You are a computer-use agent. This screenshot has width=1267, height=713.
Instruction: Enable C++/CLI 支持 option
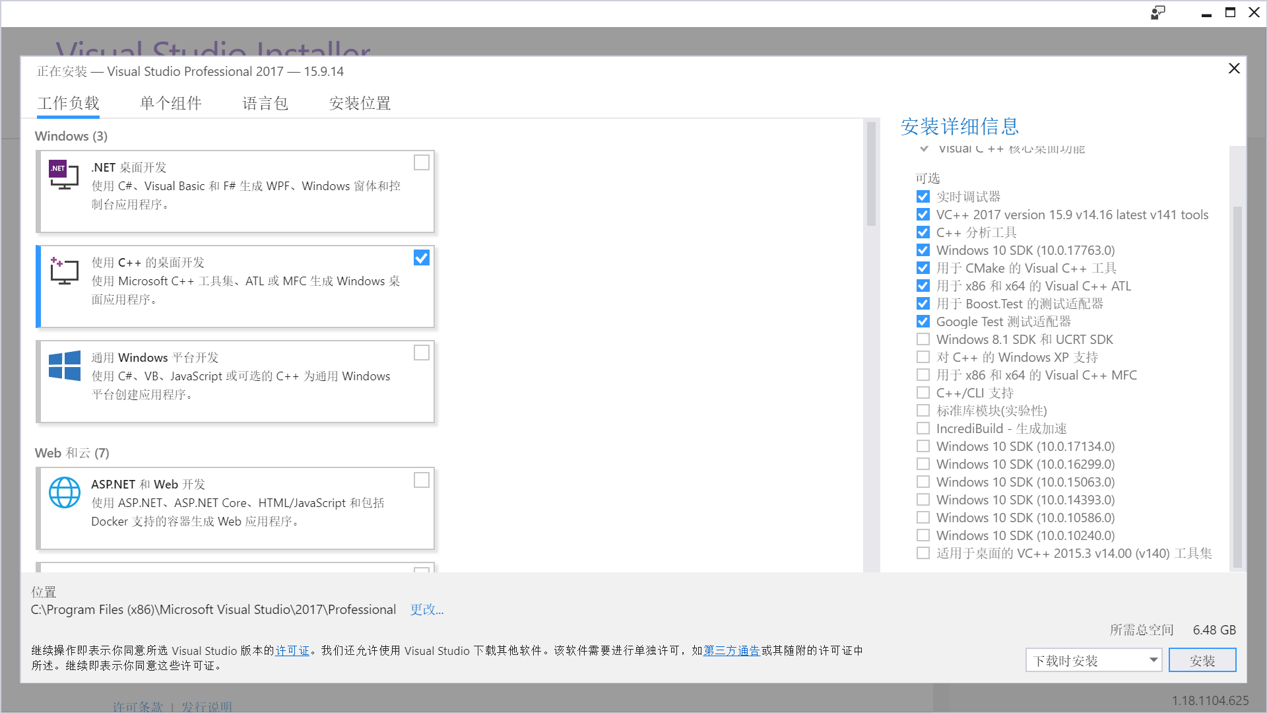tap(923, 393)
